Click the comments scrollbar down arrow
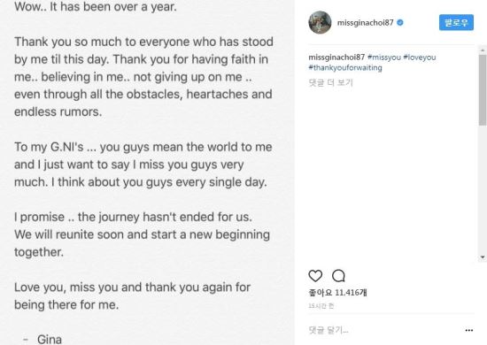The height and width of the screenshot is (345, 487). pyautogui.click(x=483, y=257)
